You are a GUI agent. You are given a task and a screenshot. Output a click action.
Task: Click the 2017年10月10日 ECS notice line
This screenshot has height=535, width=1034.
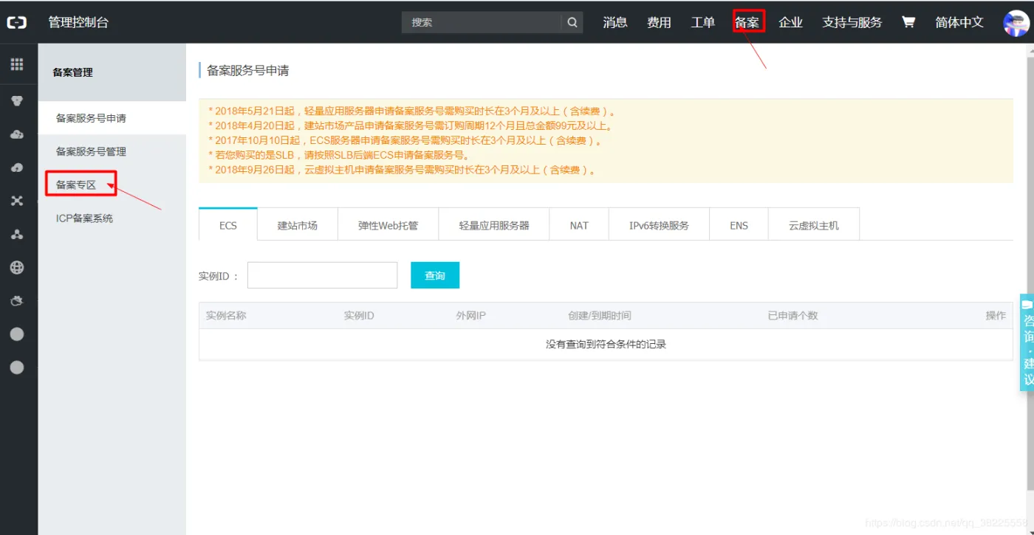pos(406,140)
